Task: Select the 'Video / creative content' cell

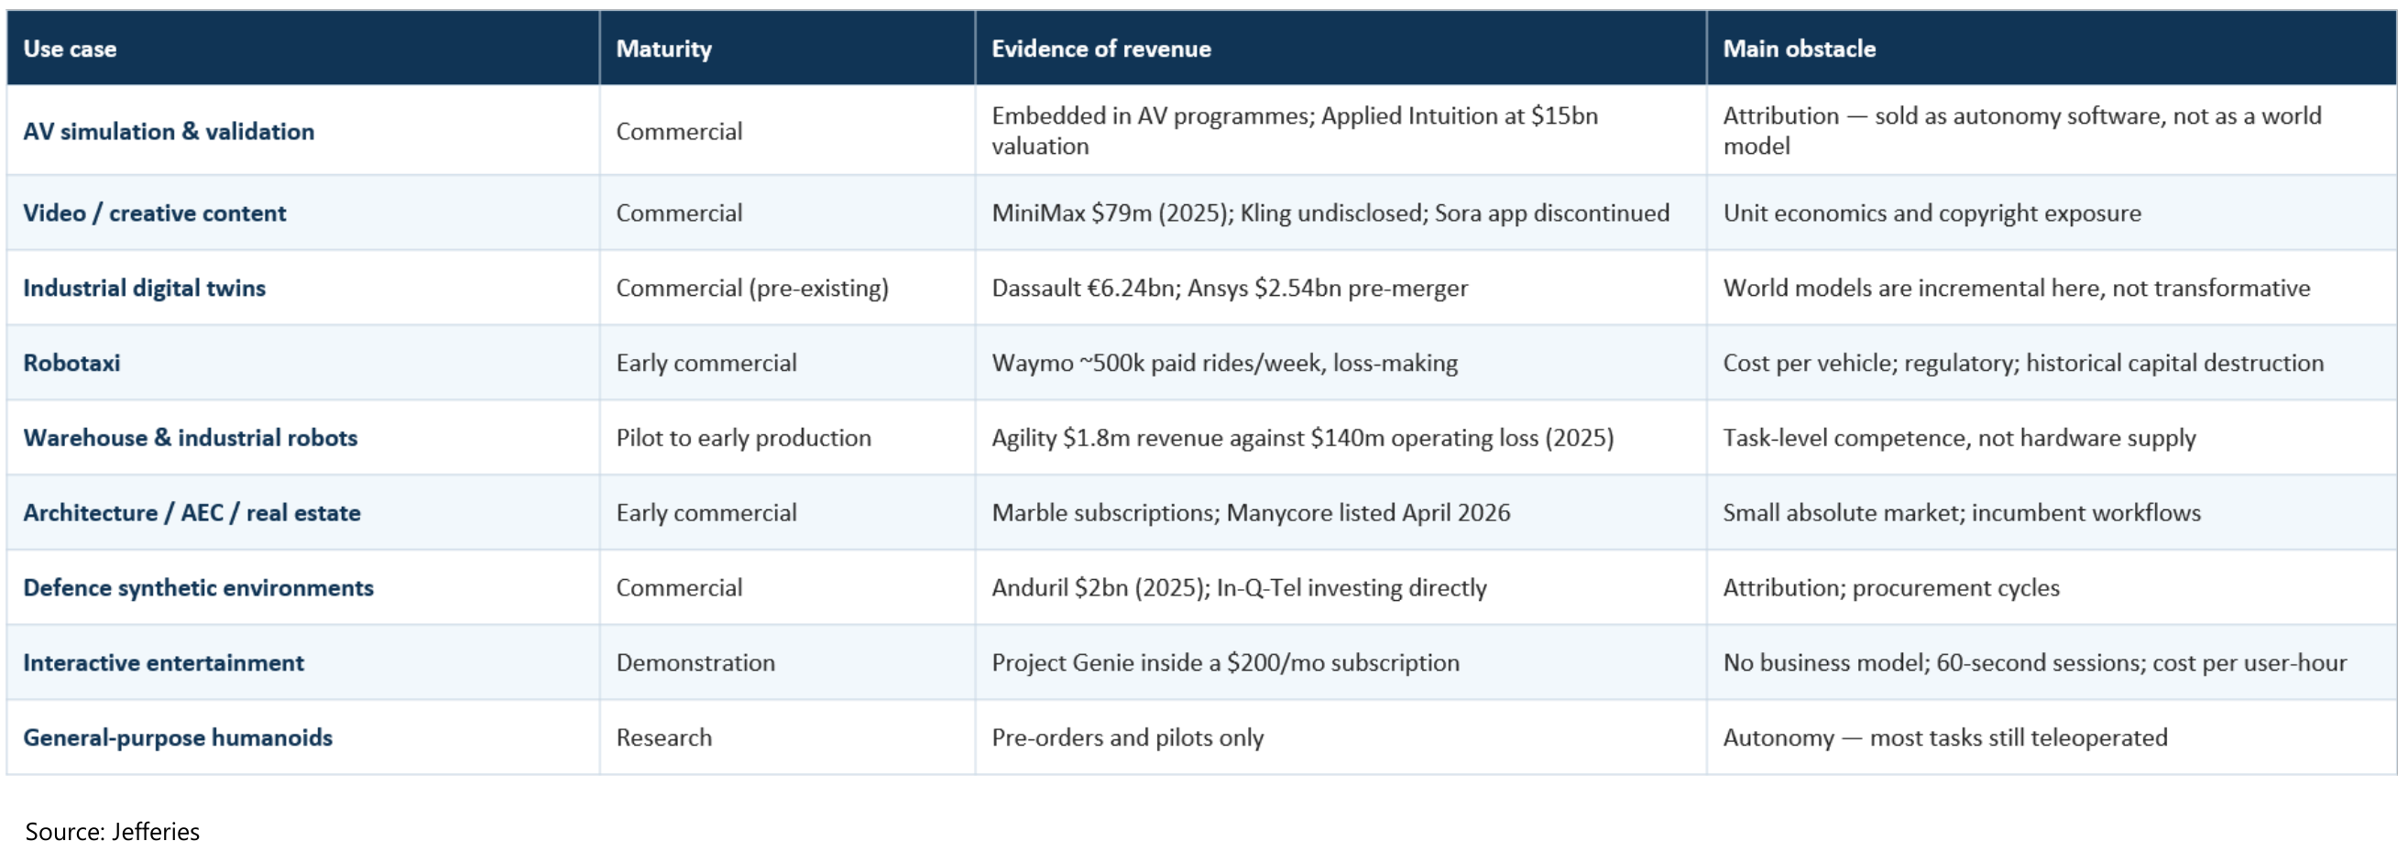Action: click(303, 213)
